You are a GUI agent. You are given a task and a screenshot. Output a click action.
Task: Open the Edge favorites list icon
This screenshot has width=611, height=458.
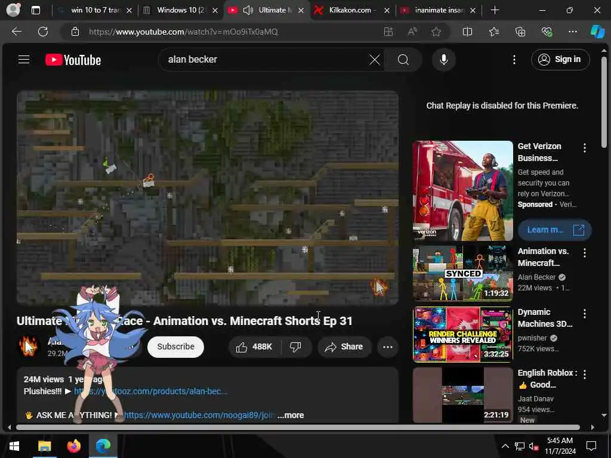493,32
